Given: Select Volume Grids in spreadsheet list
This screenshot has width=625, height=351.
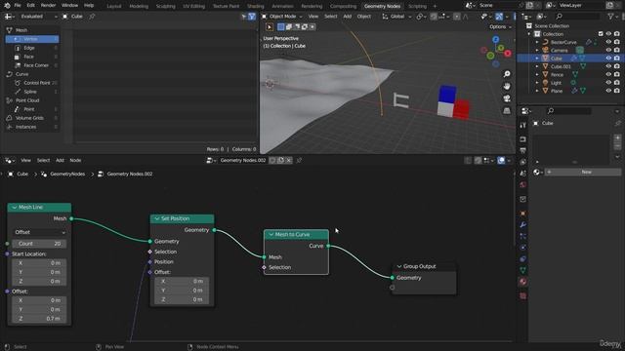Looking at the screenshot, I should click(x=32, y=118).
